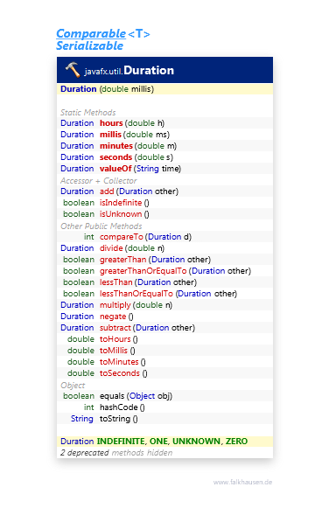Click the INDEFINITE constant
This screenshot has height=522, width=322.
click(x=121, y=441)
